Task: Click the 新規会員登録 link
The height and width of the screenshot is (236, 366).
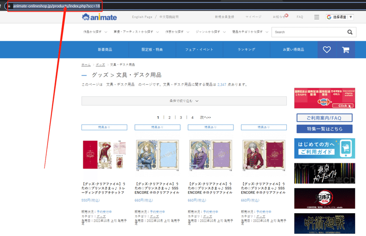Action: click(x=224, y=17)
